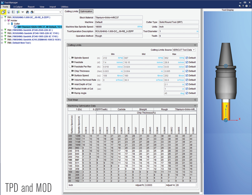Open help with the question mark icon
The image size is (252, 195).
pyautogui.click(x=243, y=6)
